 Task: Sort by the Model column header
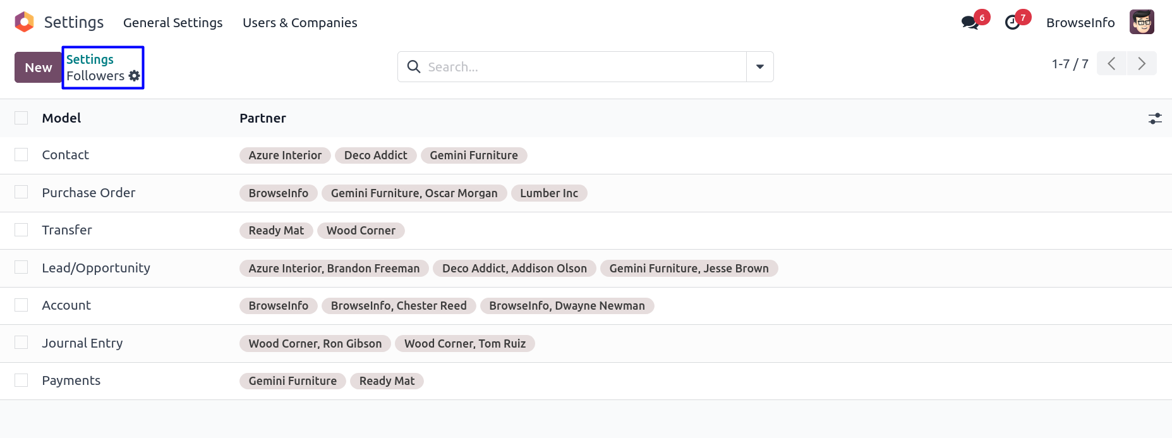point(61,118)
